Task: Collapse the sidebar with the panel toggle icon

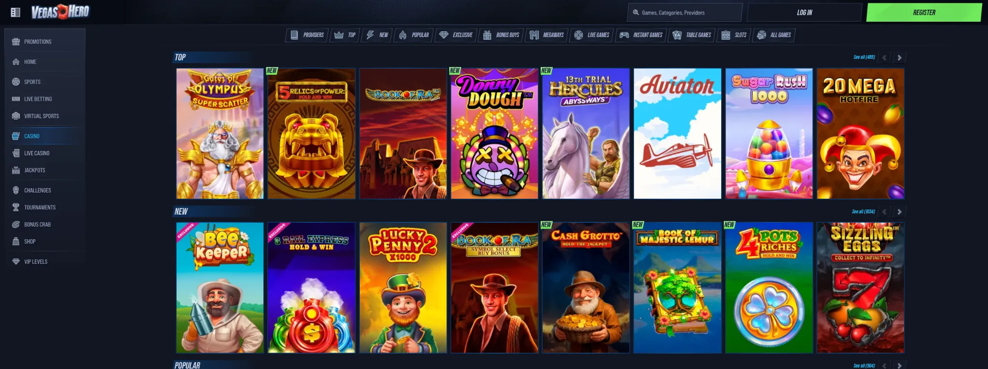Action: (x=15, y=13)
